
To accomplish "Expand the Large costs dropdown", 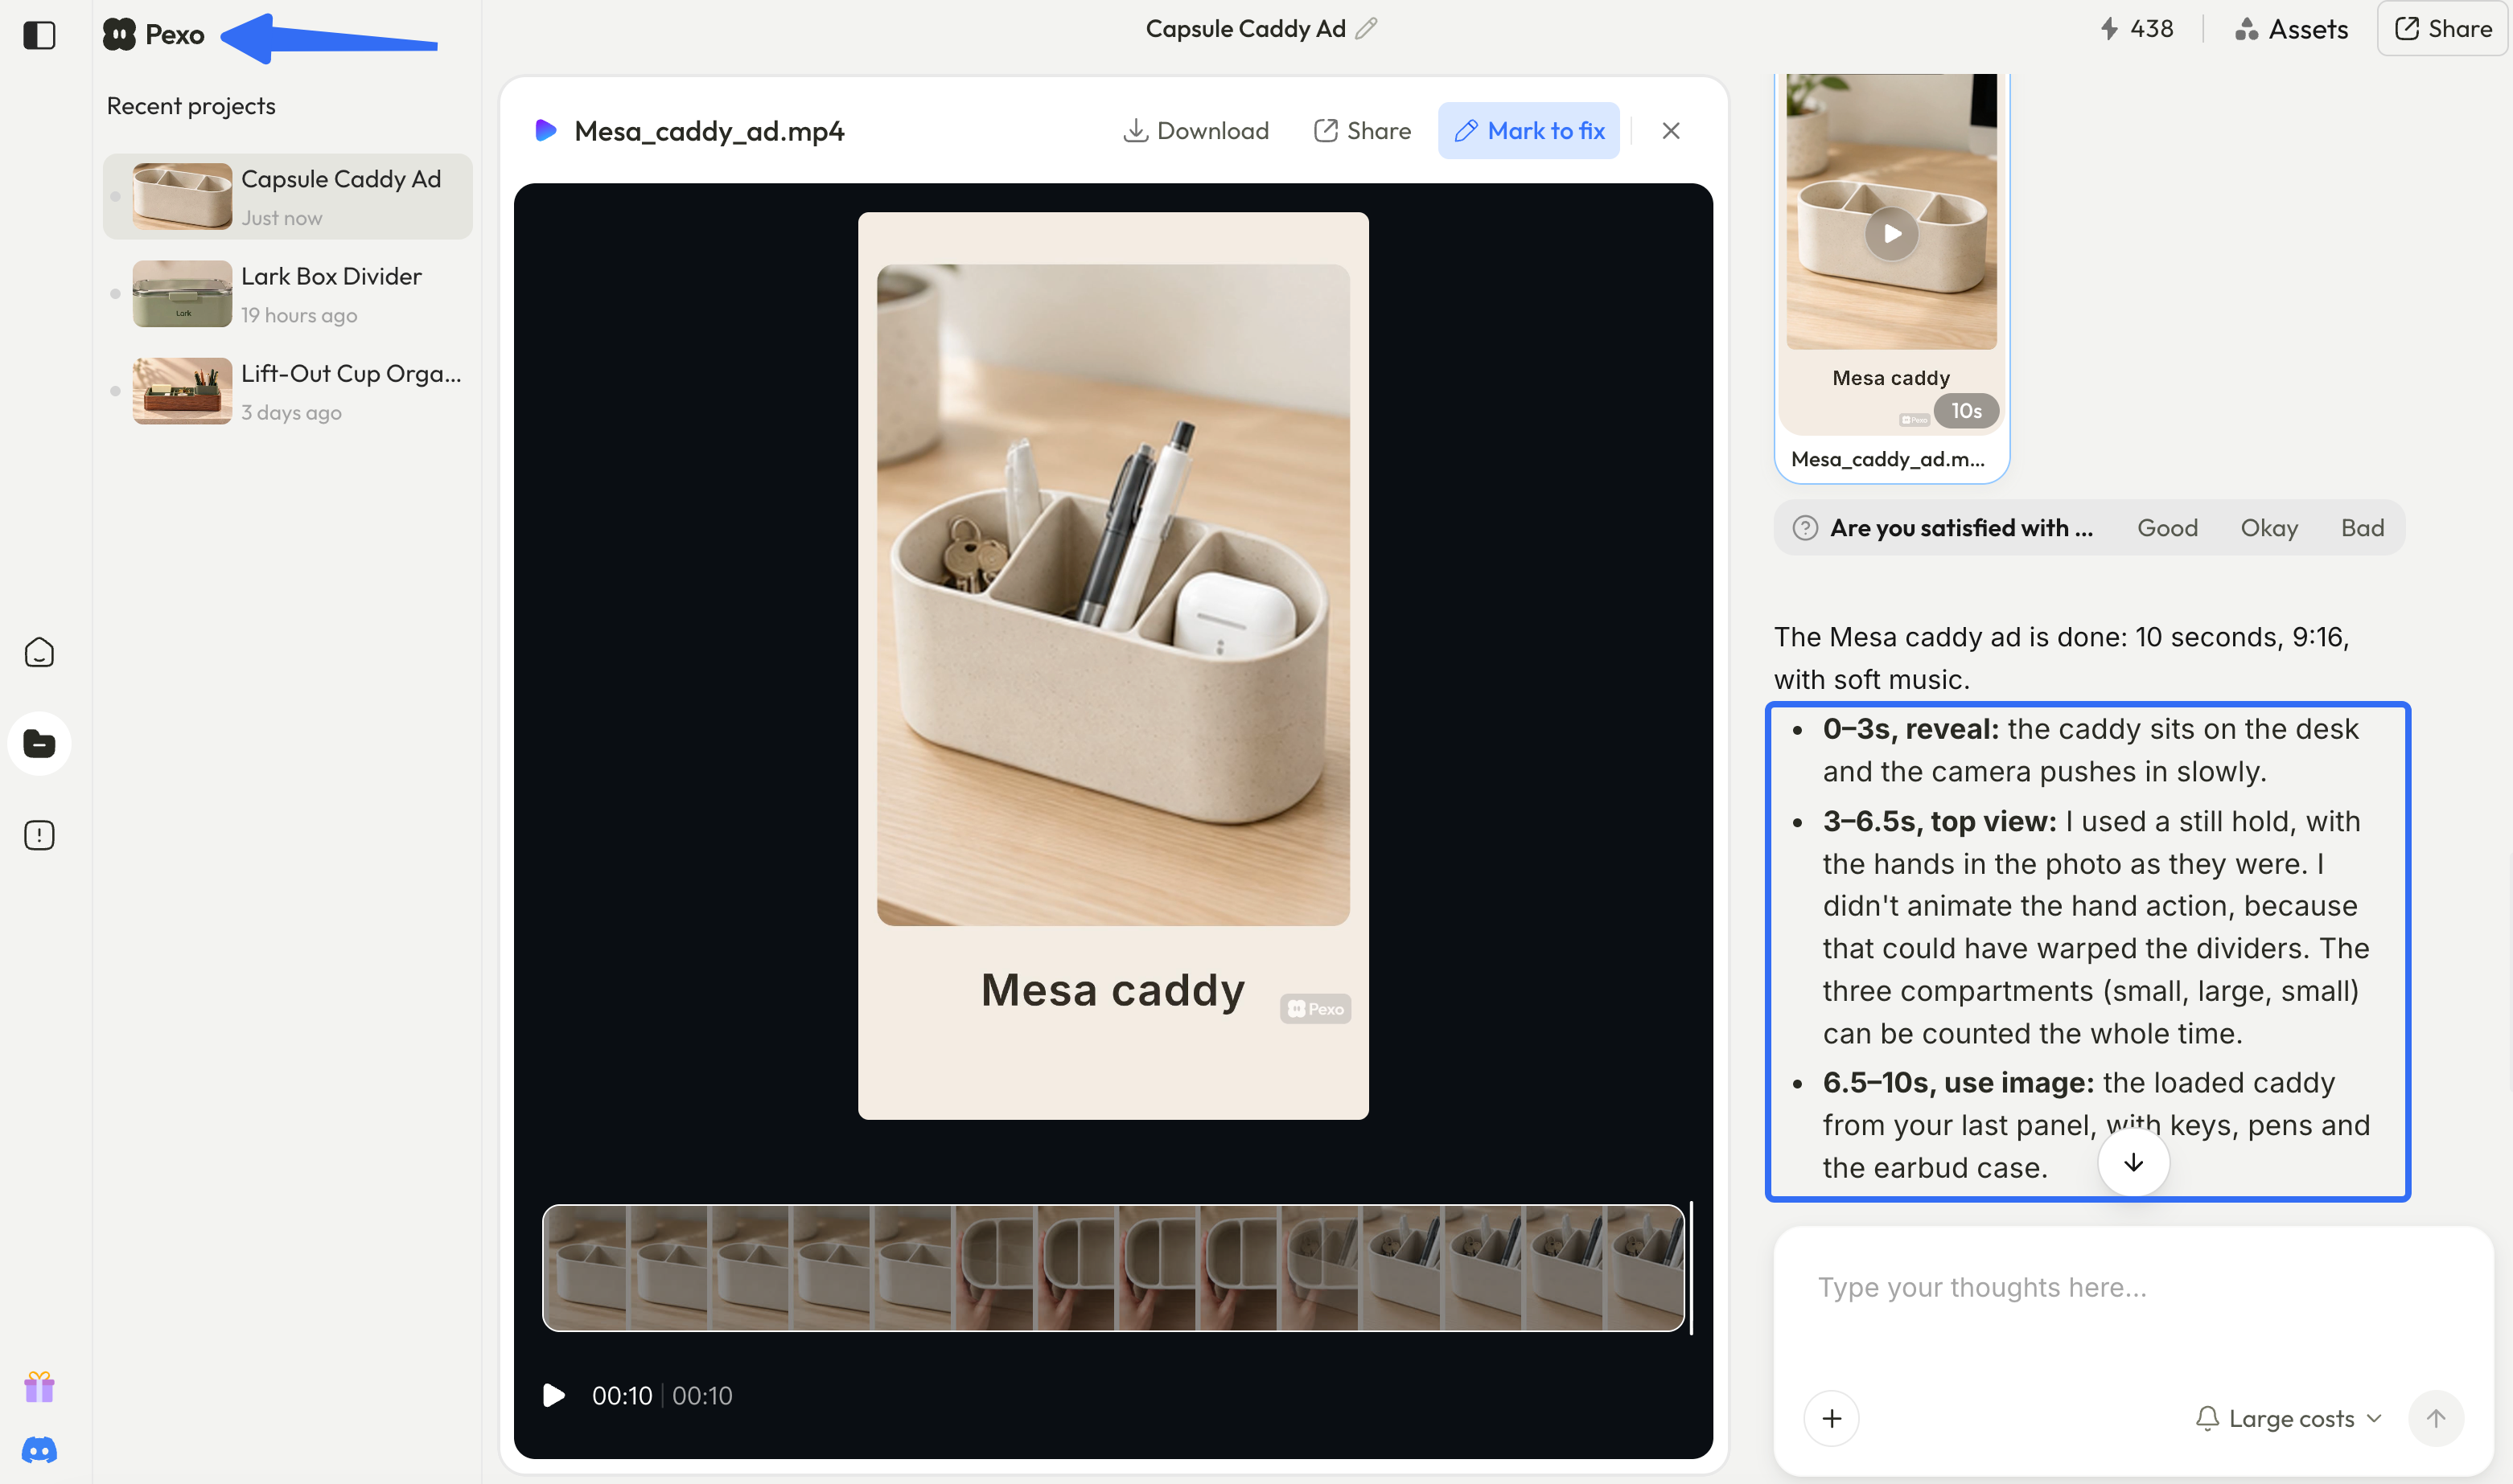I will (x=2289, y=1418).
